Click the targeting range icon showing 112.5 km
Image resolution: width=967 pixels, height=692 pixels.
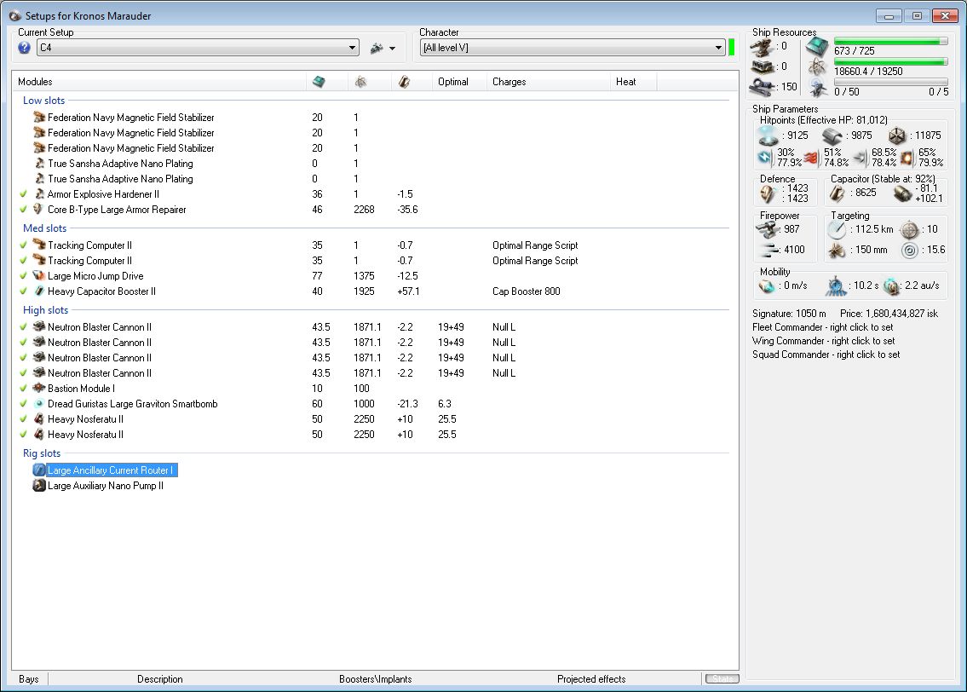point(837,229)
